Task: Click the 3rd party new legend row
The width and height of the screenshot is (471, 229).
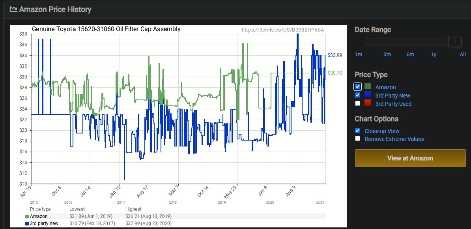Action: point(176,223)
